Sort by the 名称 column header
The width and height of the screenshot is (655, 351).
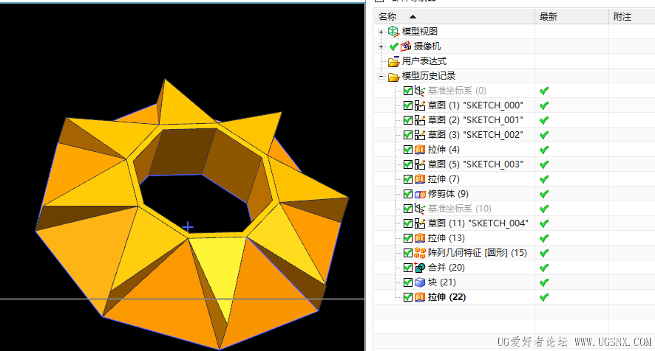pyautogui.click(x=454, y=17)
